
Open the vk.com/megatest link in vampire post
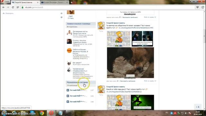click(136, 28)
